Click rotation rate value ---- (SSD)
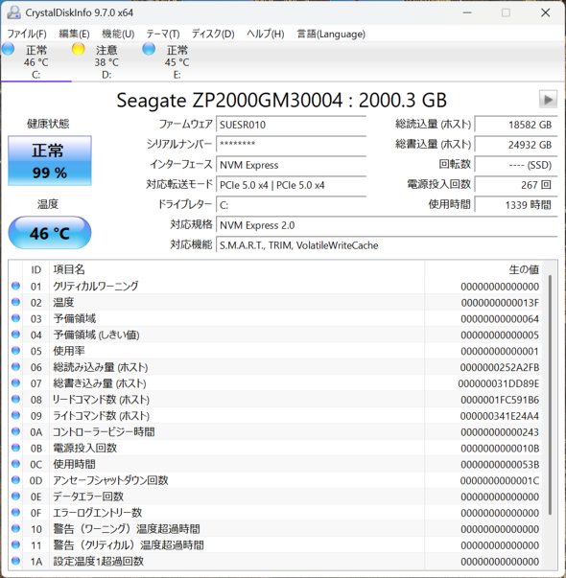Viewport: 566px width, 578px height. [516, 165]
